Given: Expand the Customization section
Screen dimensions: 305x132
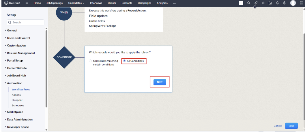Looking at the screenshot, I should tap(16, 45).
